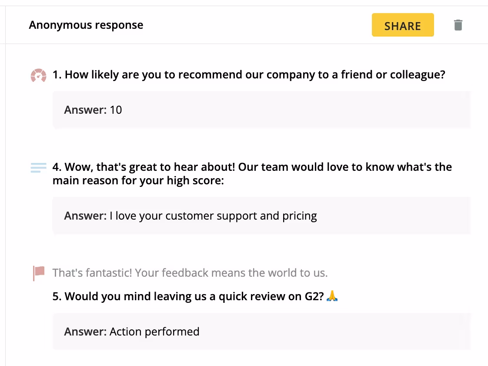Select the "Action performed" answer box
Screen dimensions: 488x366
(261, 332)
